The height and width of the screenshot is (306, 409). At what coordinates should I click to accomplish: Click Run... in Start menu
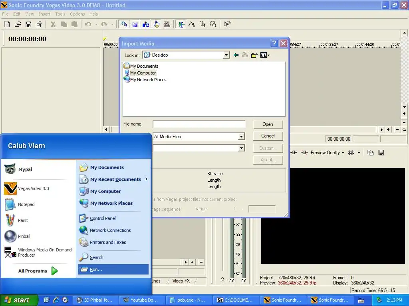point(113,270)
